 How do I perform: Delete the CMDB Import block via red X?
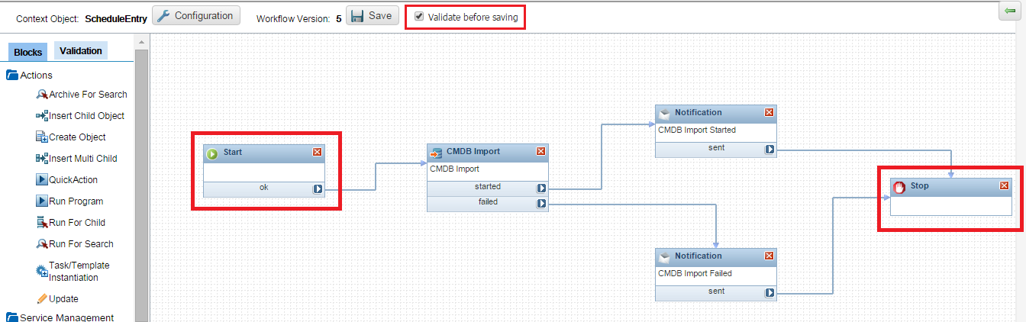pos(540,151)
